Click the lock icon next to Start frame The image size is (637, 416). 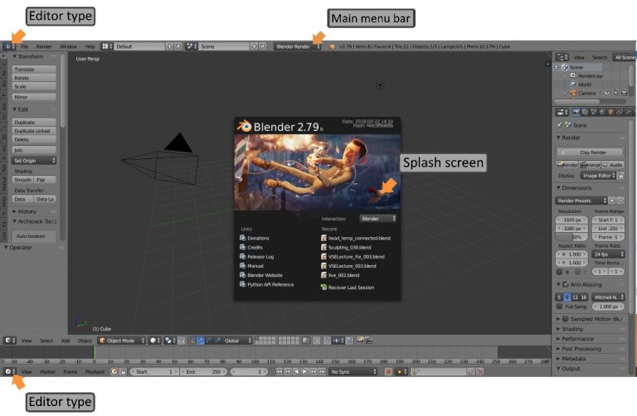click(124, 371)
